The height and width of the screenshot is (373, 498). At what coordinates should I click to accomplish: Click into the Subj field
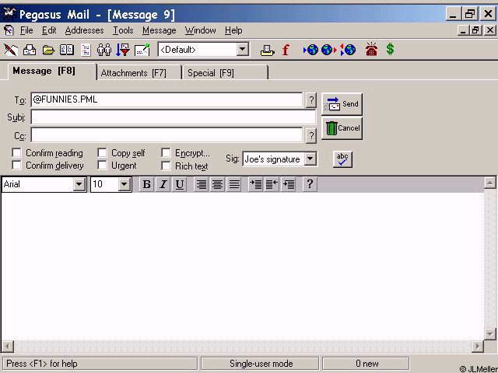pos(174,117)
